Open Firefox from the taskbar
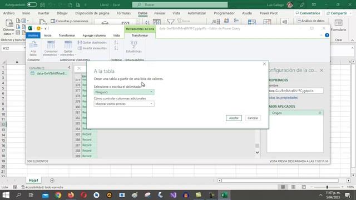Screen dimensions: 356x200 pos(71,195)
